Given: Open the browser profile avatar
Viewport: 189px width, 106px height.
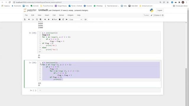Looking at the screenshot, I should 183,2.
